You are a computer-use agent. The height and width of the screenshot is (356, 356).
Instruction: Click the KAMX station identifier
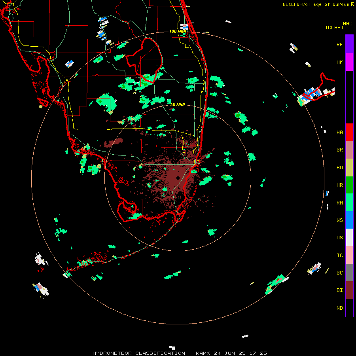click(203, 353)
